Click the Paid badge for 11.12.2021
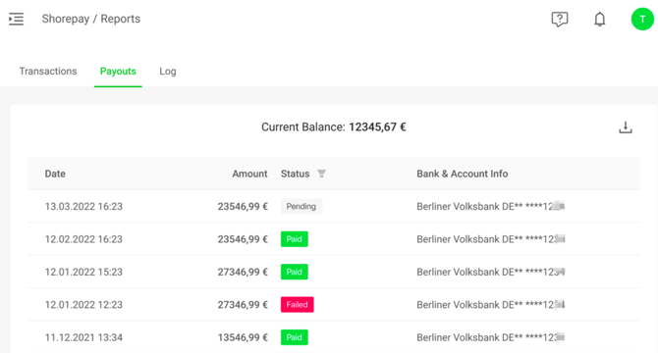 click(x=295, y=337)
